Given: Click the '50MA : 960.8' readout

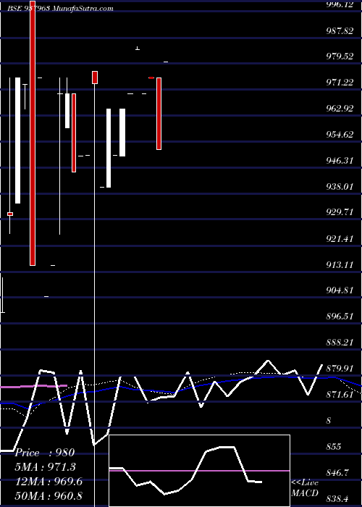Looking at the screenshot, I should click(49, 495).
